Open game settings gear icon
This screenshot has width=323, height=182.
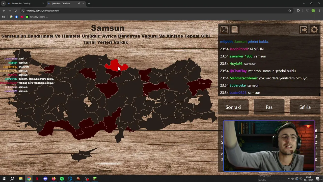click(314, 30)
